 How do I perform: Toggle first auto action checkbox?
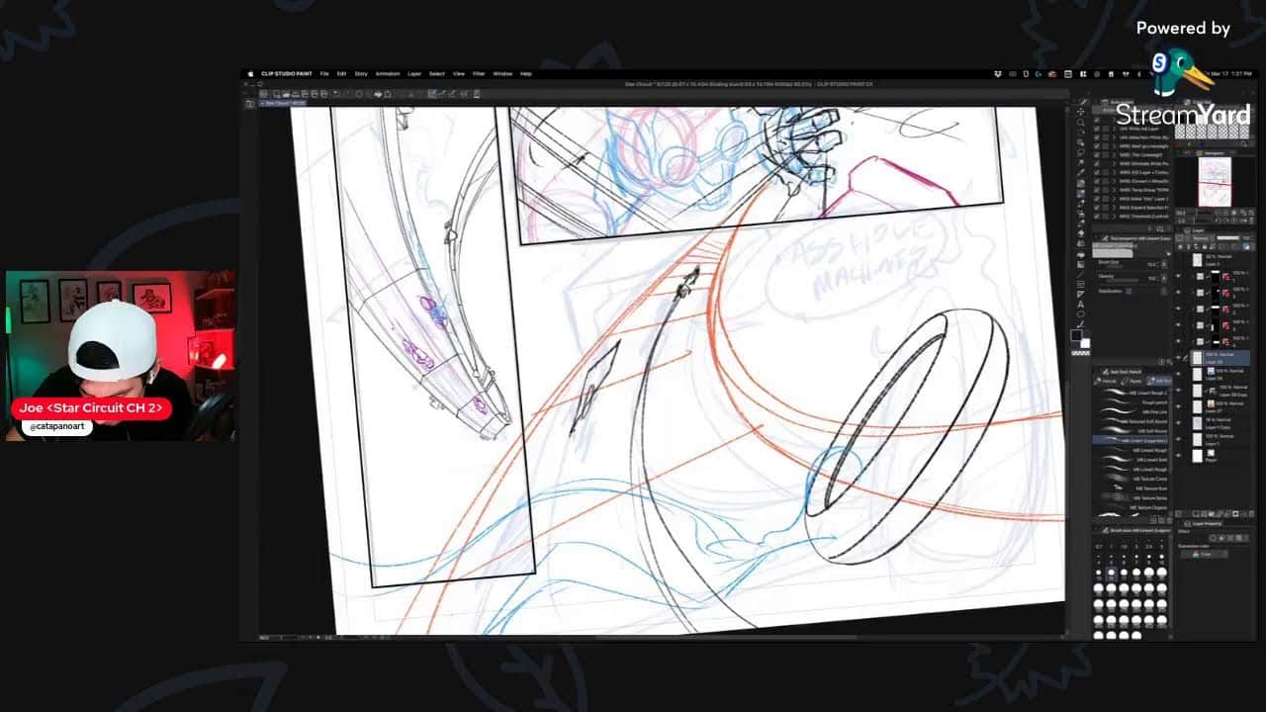tap(1096, 129)
